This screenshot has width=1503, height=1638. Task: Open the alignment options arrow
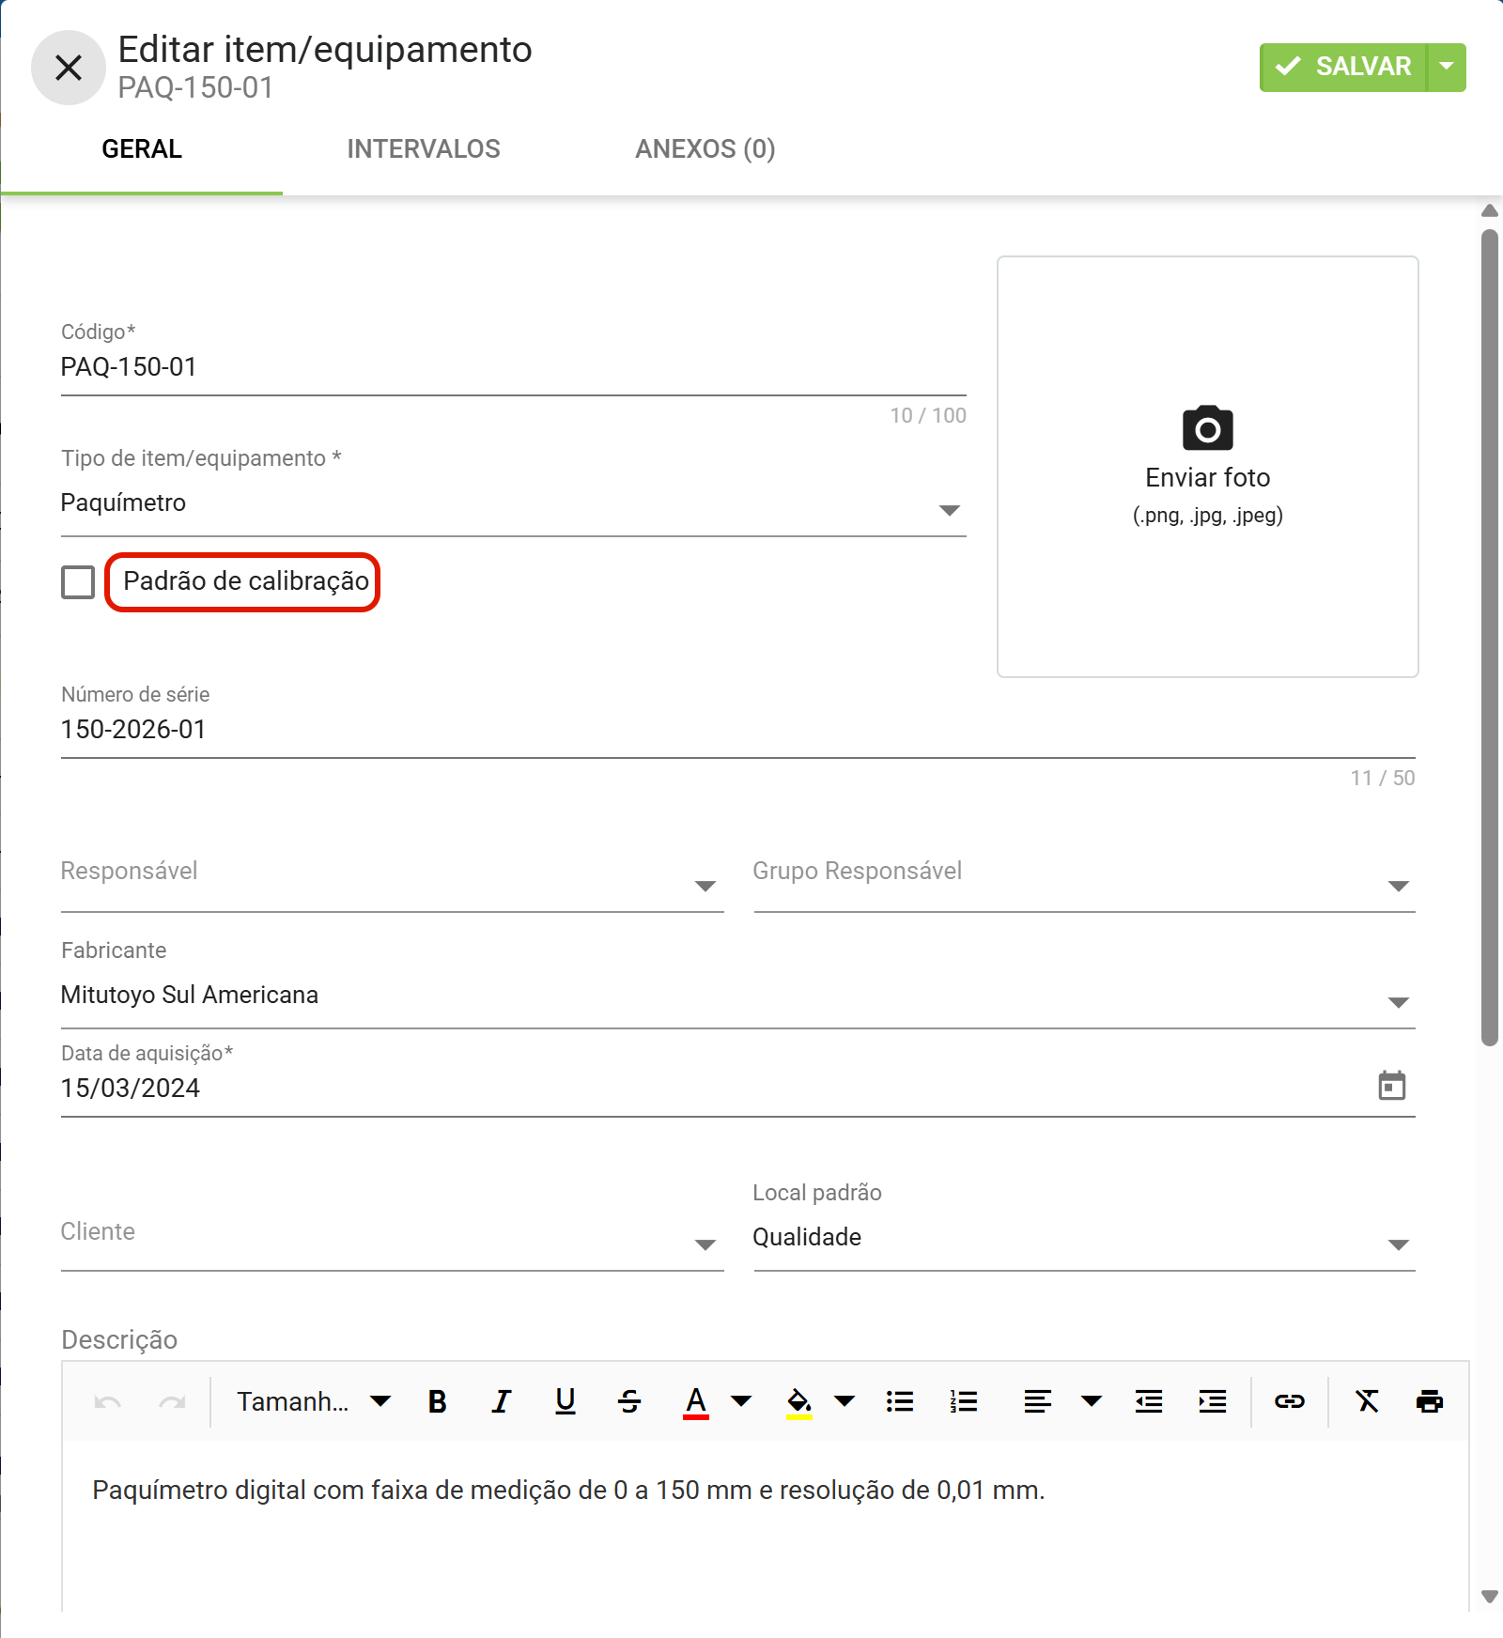pyautogui.click(x=1092, y=1402)
